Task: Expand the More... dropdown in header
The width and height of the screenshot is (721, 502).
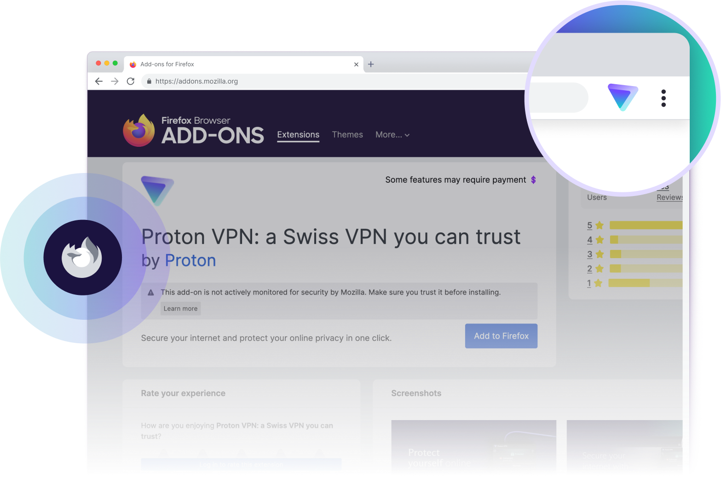Action: click(x=392, y=135)
